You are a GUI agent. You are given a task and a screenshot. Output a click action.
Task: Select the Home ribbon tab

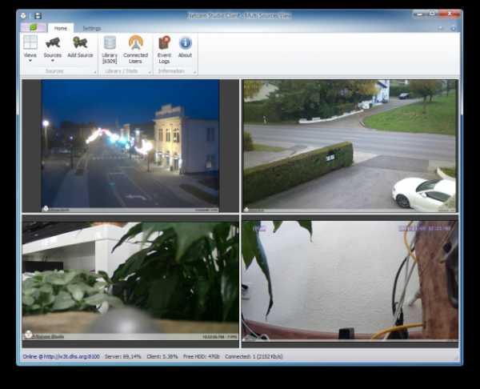(61, 28)
